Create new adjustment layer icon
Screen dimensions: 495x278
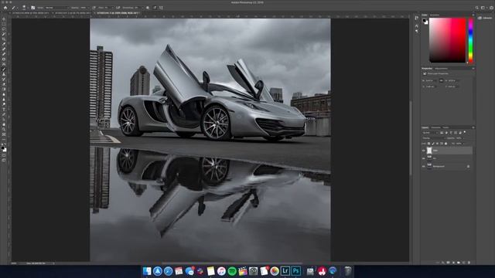tap(454, 263)
